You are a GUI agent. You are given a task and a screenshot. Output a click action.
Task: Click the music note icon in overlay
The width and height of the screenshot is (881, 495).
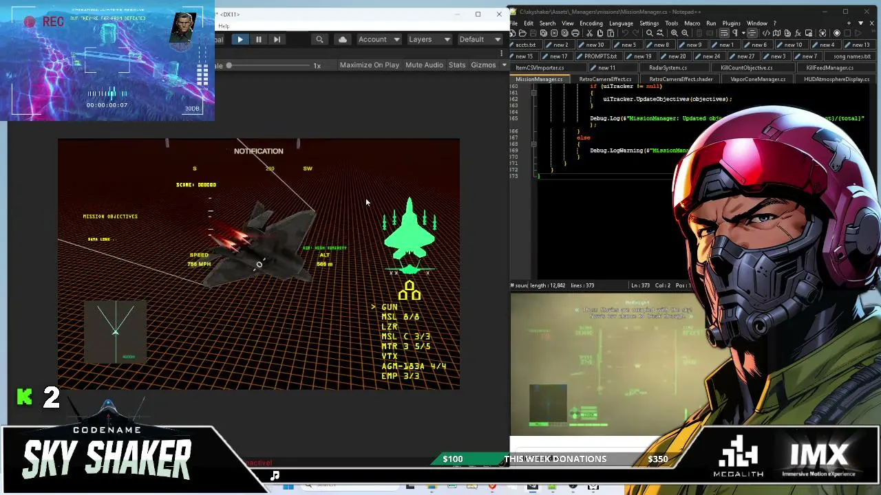(x=275, y=475)
